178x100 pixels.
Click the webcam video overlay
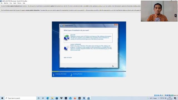[159, 11]
